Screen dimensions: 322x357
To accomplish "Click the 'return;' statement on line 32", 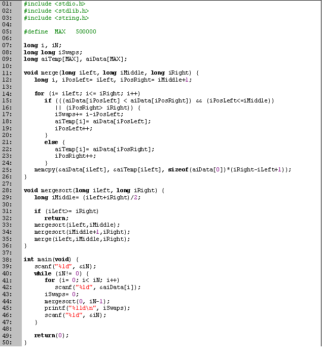I will (x=56, y=219).
